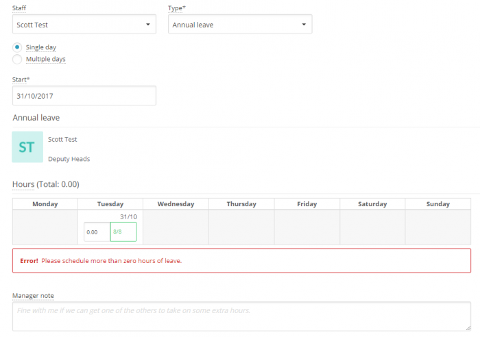Select the Single day radio button

pos(17,47)
